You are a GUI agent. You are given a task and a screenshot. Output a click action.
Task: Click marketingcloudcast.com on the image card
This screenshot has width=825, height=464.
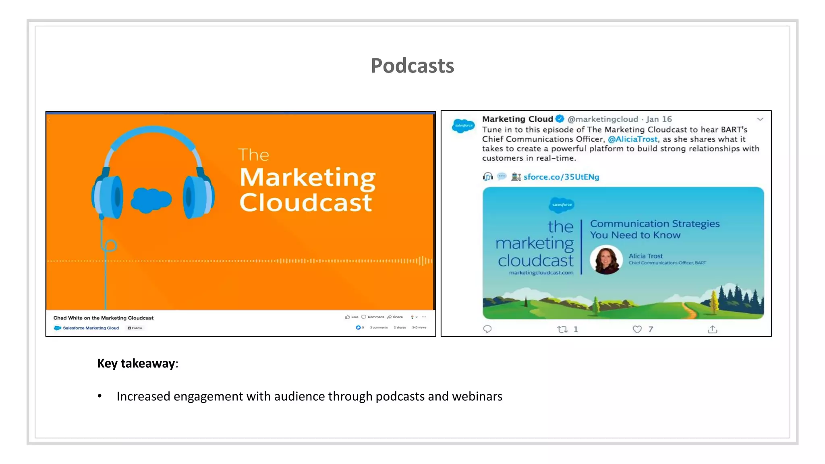[541, 273]
